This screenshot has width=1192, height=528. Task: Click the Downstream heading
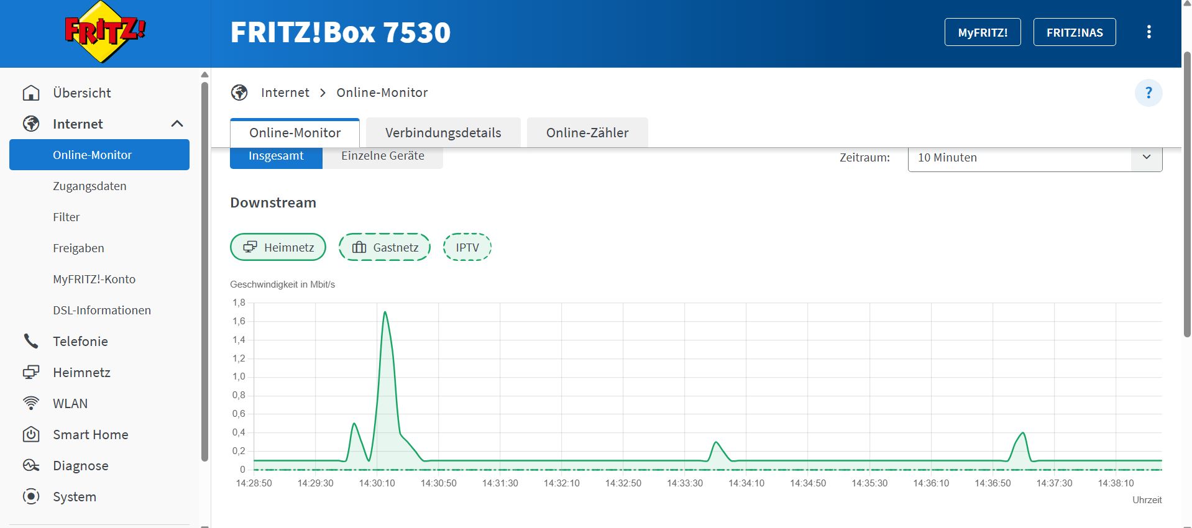[x=273, y=203]
